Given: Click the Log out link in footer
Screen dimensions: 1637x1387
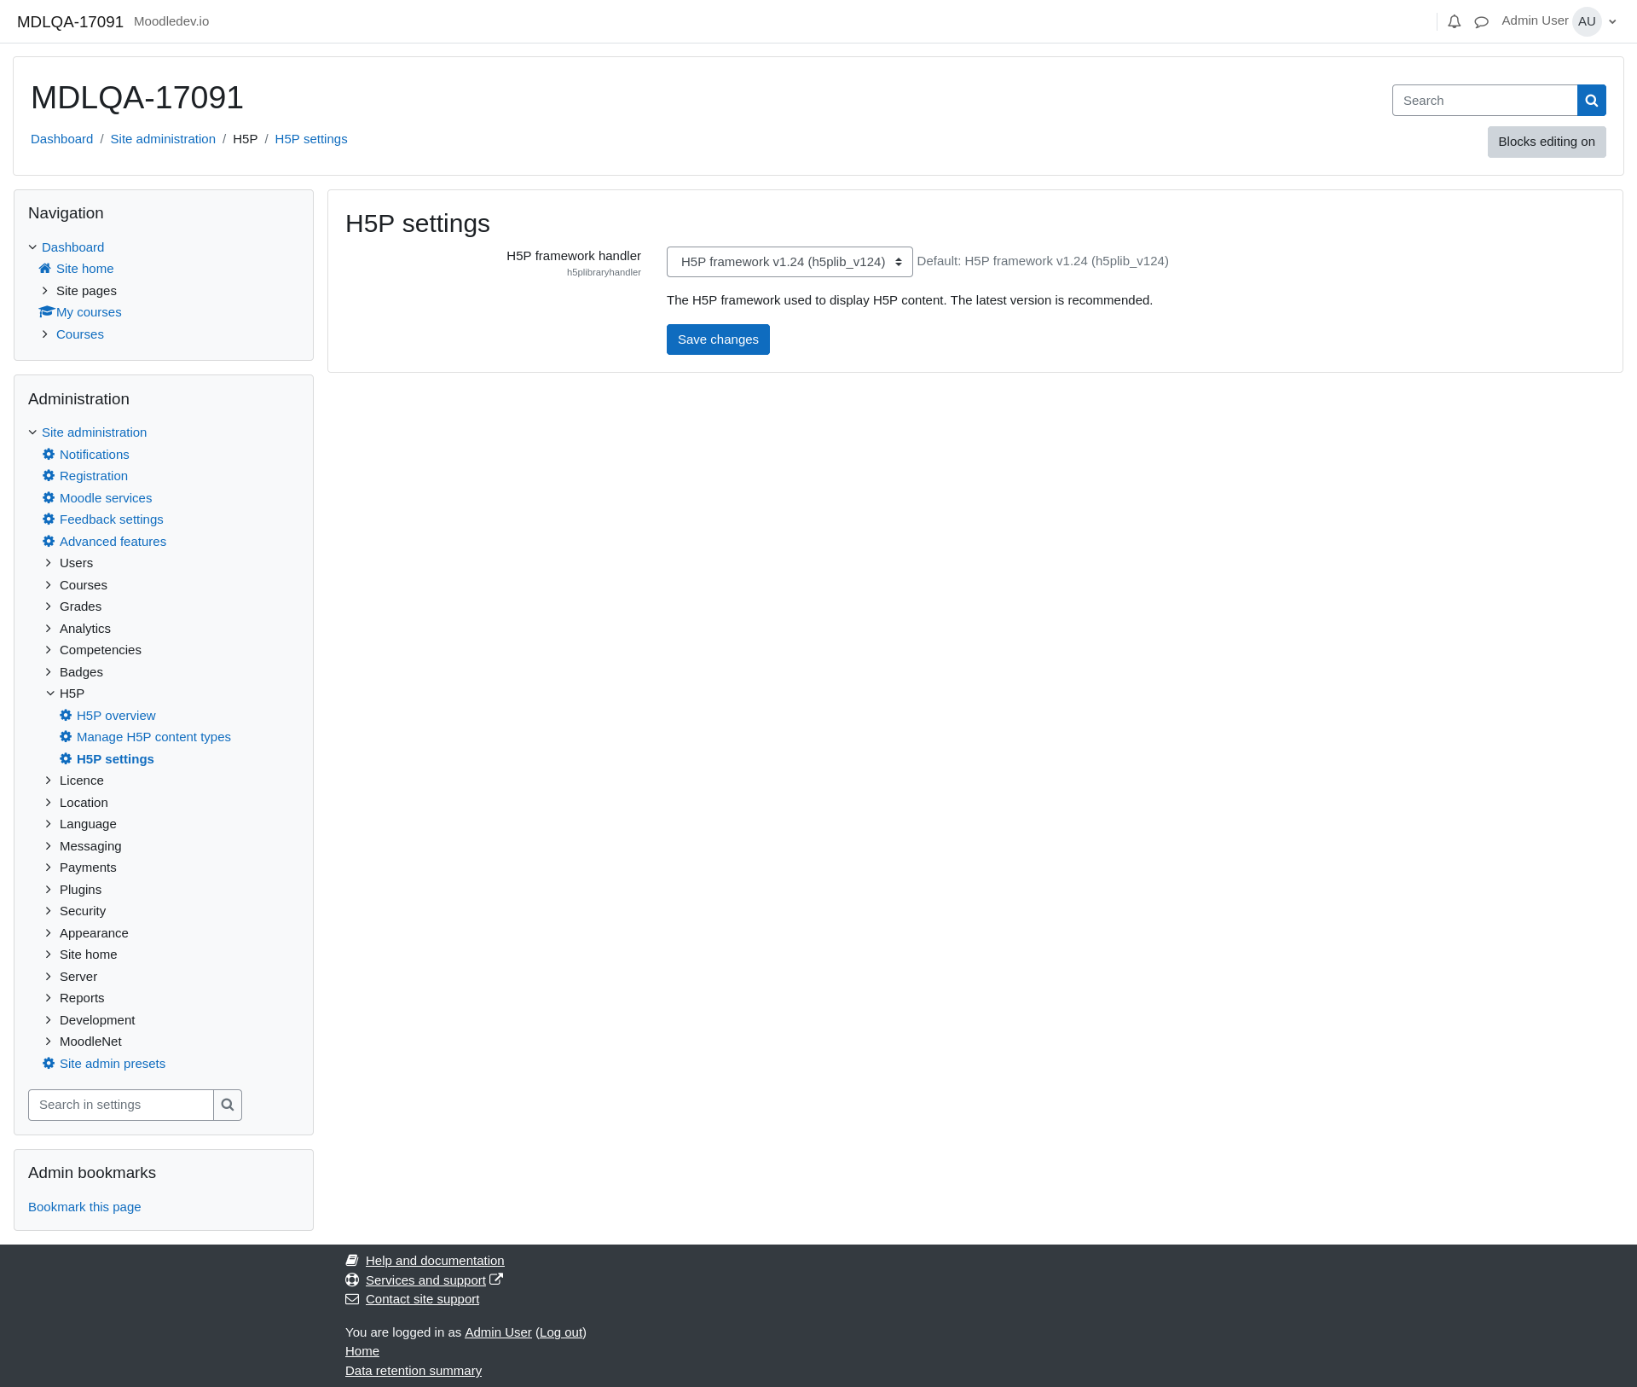Looking at the screenshot, I should [561, 1332].
